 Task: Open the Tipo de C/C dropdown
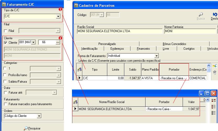(58, 17)
